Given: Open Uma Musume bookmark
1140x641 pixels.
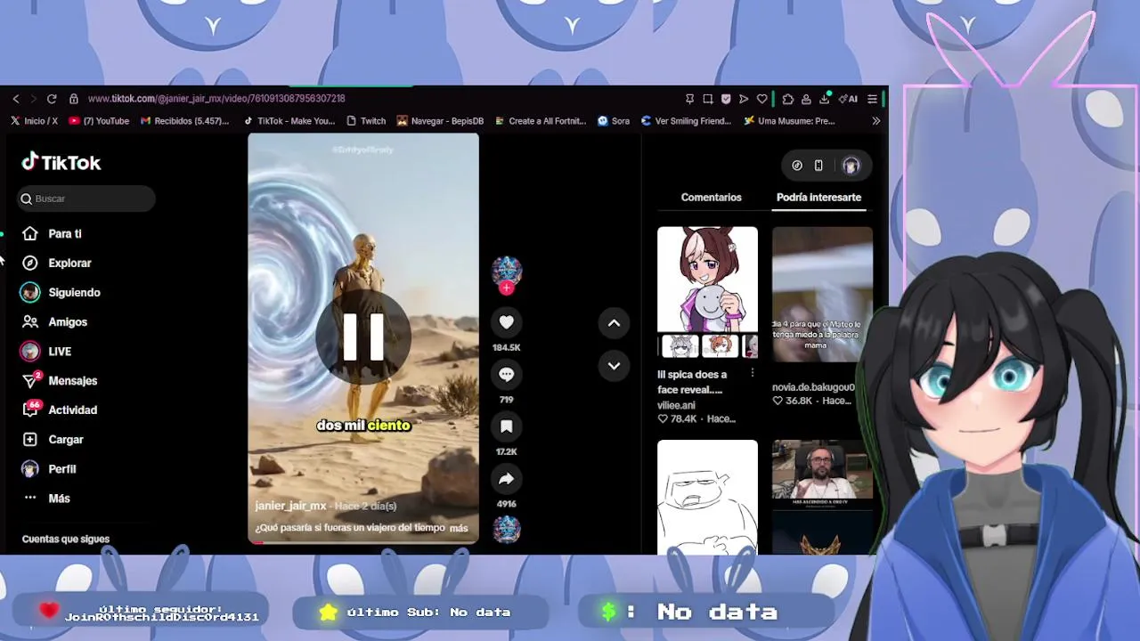Looking at the screenshot, I should [789, 121].
